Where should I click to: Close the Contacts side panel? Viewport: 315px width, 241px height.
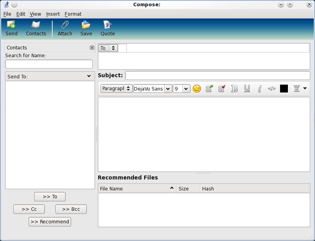coord(92,47)
